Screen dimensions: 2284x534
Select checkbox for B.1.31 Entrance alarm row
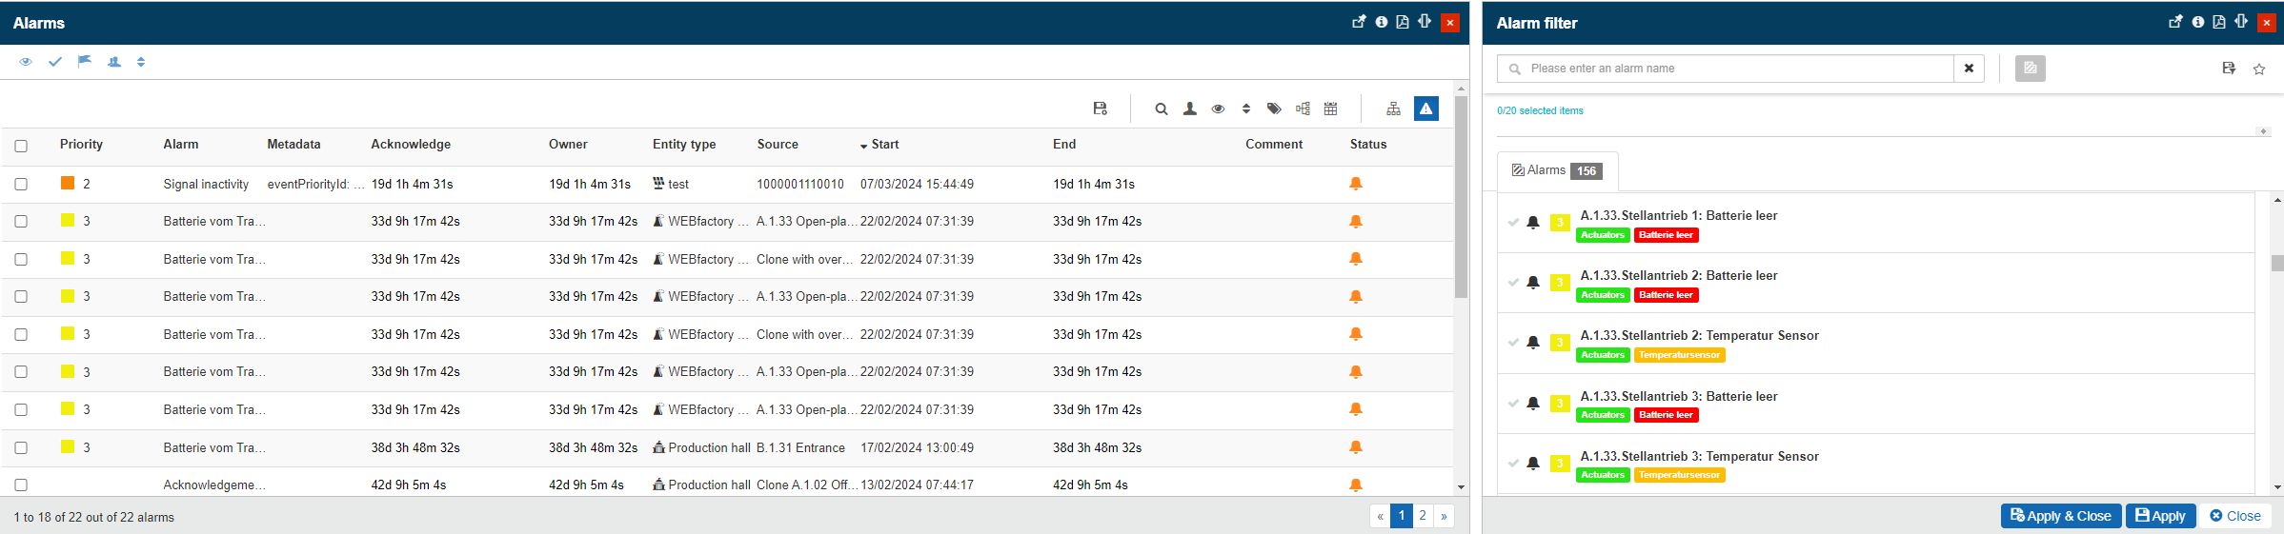pos(21,447)
